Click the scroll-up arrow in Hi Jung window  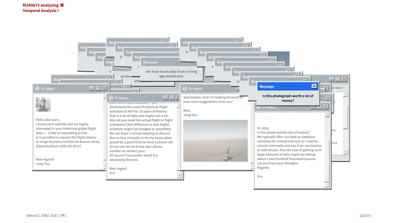[x=327, y=115]
